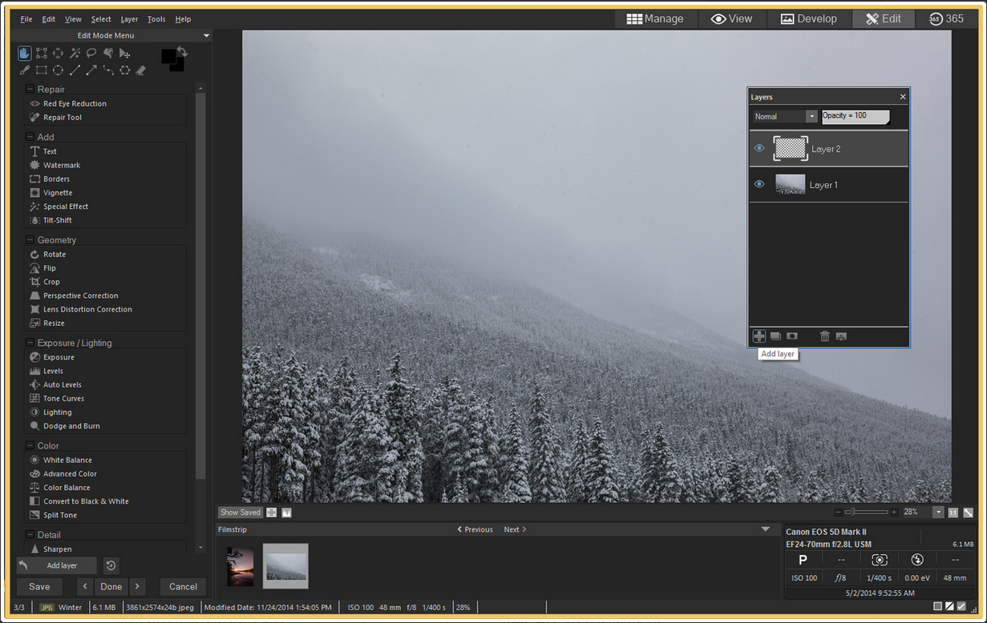
Task: Click the Add layer plus icon
Action: click(x=759, y=336)
